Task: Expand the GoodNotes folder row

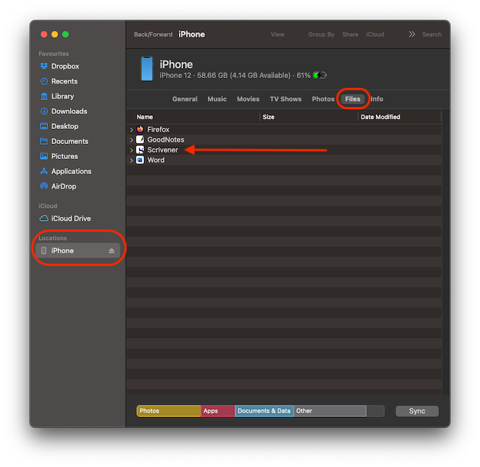Action: (x=132, y=140)
